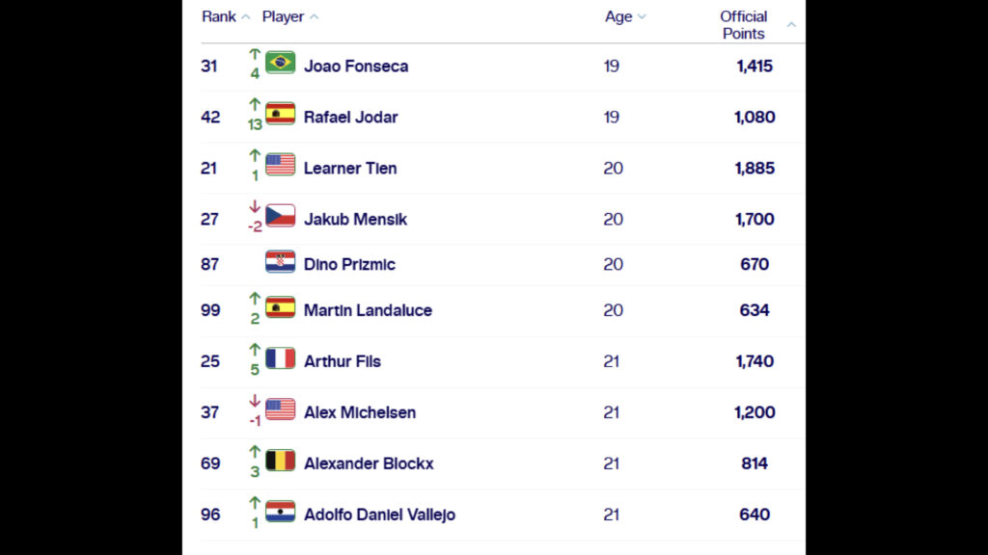Click the green up arrow for Rafael Jodar
Image resolution: width=988 pixels, height=555 pixels.
point(255,104)
